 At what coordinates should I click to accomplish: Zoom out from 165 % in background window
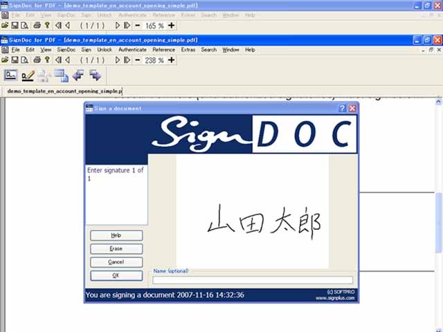(138, 26)
